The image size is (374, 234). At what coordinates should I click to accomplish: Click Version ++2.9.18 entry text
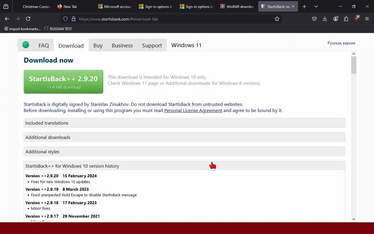pos(61,203)
